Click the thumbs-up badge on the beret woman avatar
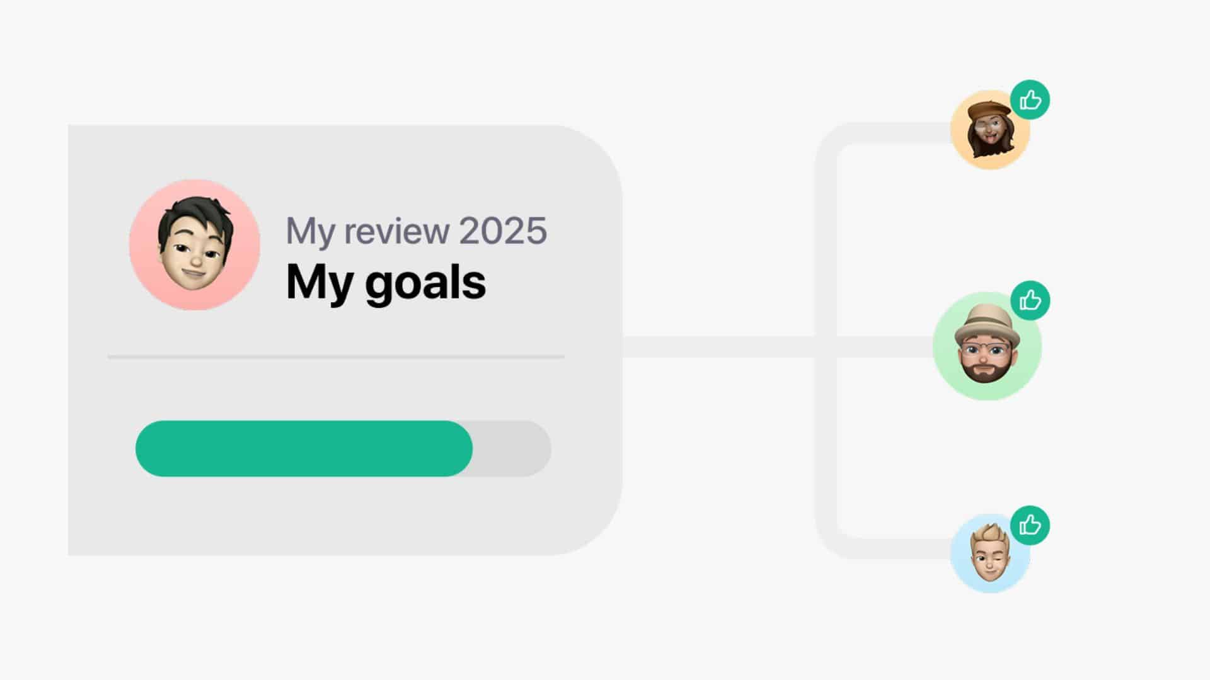Image resolution: width=1210 pixels, height=680 pixels. click(x=1030, y=99)
